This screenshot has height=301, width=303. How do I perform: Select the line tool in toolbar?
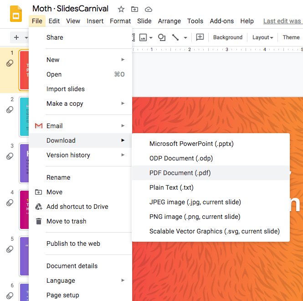175,37
